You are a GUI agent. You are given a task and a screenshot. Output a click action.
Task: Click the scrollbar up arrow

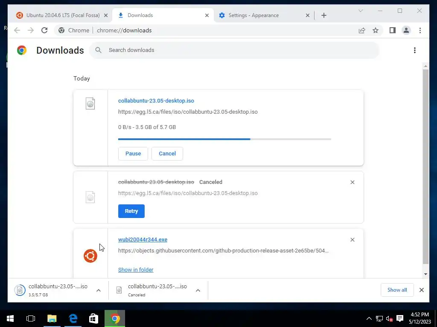click(425, 66)
